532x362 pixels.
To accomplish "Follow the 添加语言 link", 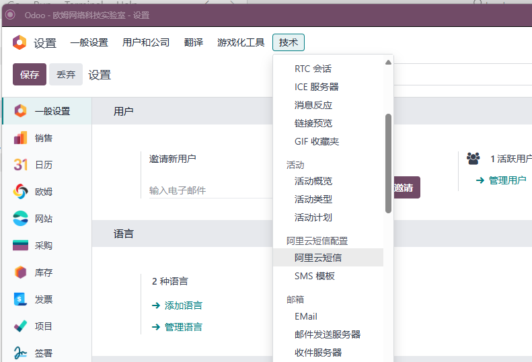I will (x=183, y=305).
